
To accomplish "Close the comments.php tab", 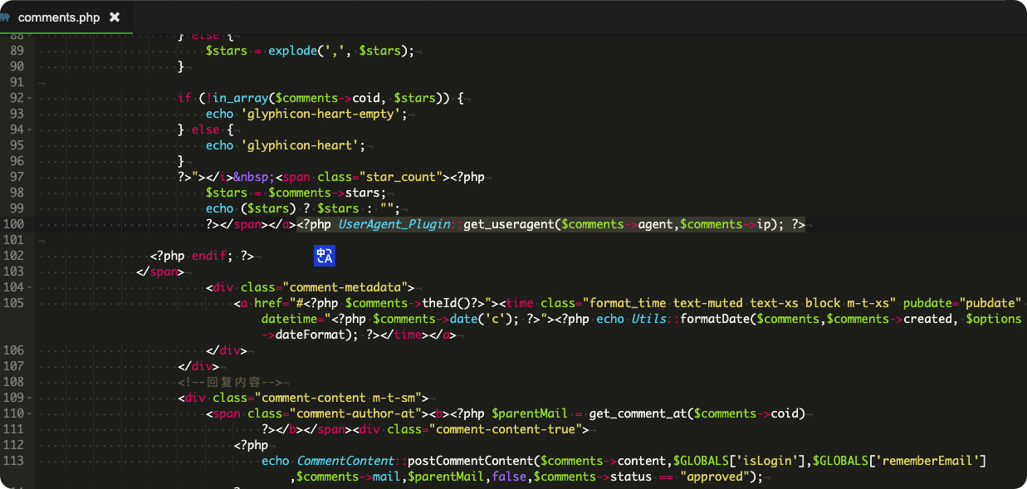I will (115, 17).
